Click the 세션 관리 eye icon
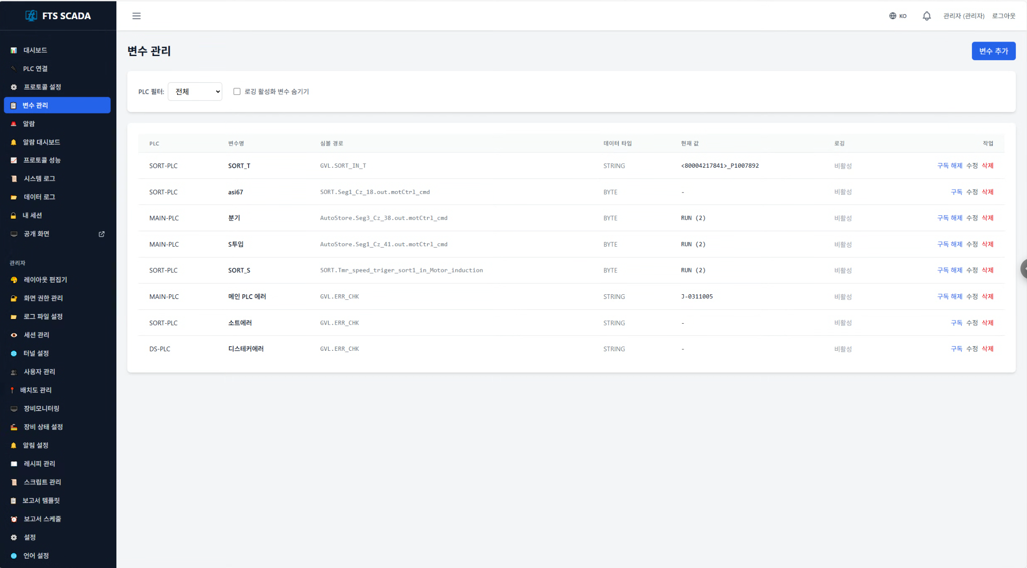1027x568 pixels. click(x=14, y=335)
